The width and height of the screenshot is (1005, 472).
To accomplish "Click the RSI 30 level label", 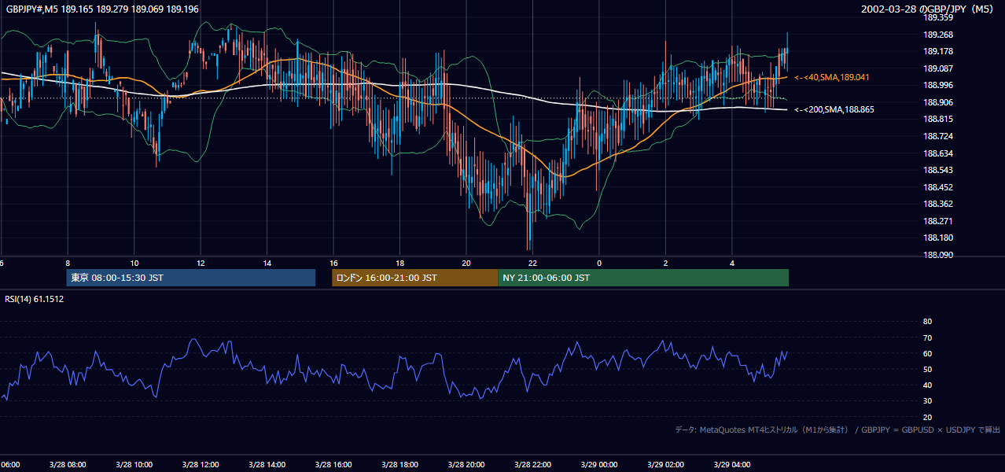I will [x=927, y=401].
